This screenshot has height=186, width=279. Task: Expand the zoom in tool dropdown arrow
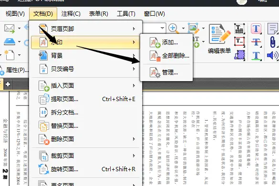click(183, 28)
